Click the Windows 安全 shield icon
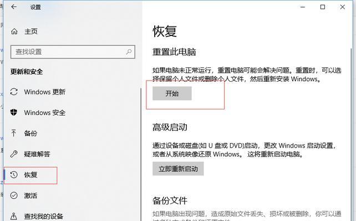356x221 pixels. [x=14, y=112]
